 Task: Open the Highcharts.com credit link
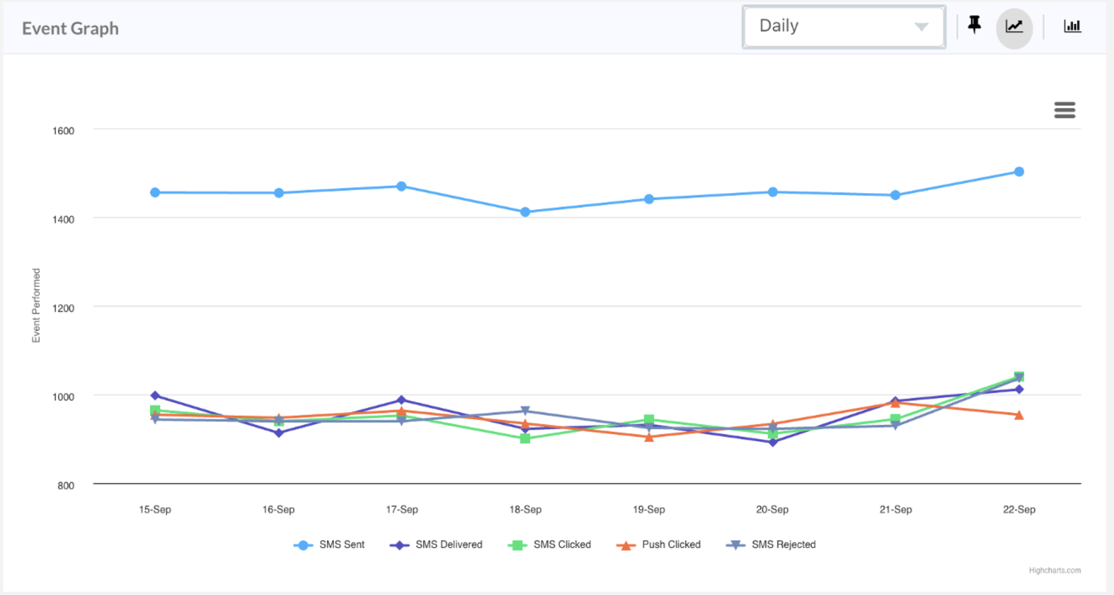[1054, 570]
